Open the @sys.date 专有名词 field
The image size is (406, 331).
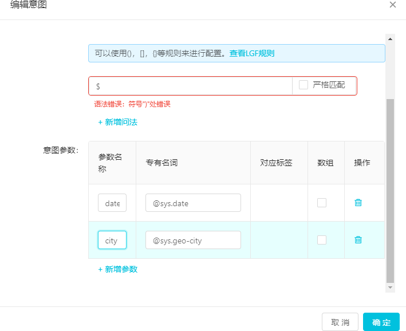(193, 203)
